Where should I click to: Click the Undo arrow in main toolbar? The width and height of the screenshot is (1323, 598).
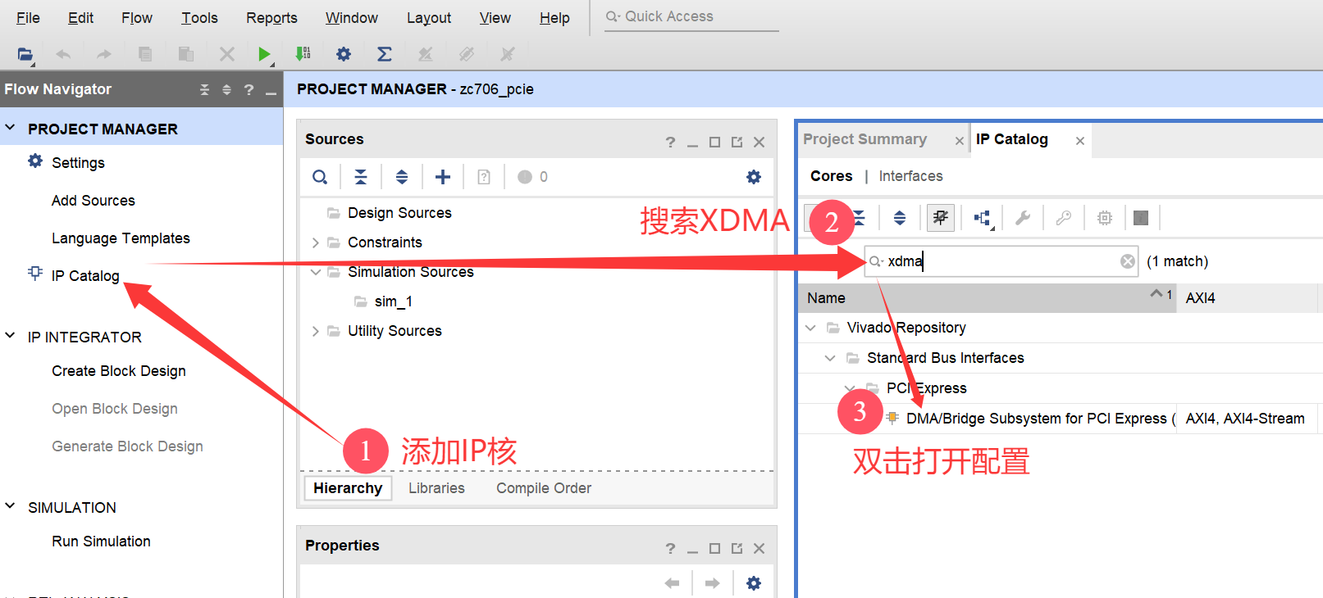tap(63, 55)
